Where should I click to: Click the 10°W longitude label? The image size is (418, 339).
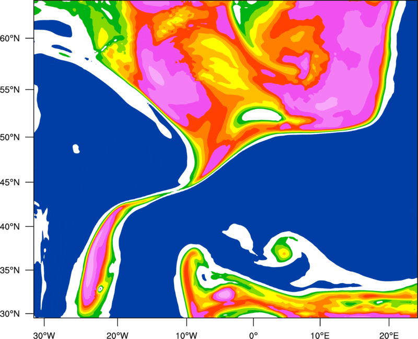(x=187, y=335)
